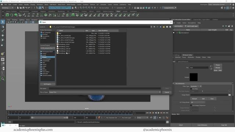
Task: Switch the Open dialog to detail view
Action: click(x=170, y=27)
